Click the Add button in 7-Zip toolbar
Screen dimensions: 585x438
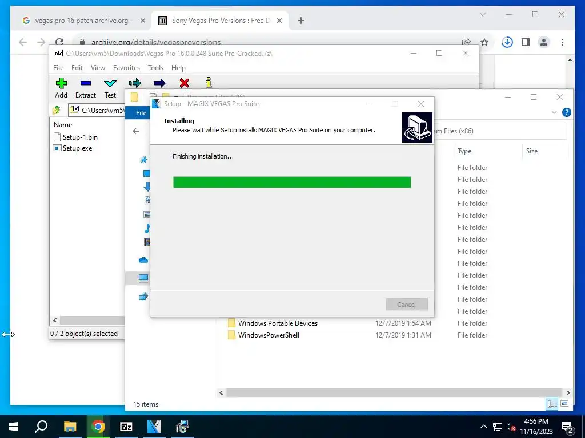[61, 88]
